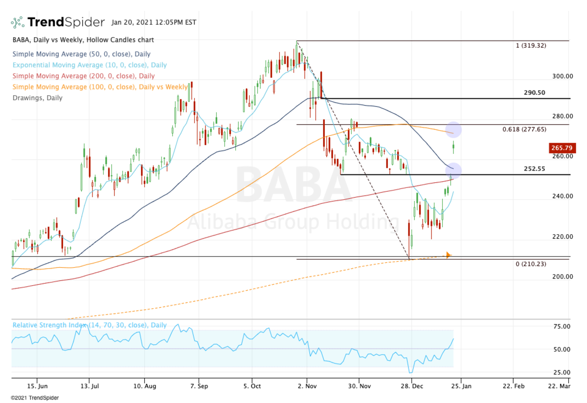Click the 1 (319.32) Fibonacci level label
587x403 pixels.
(x=531, y=45)
